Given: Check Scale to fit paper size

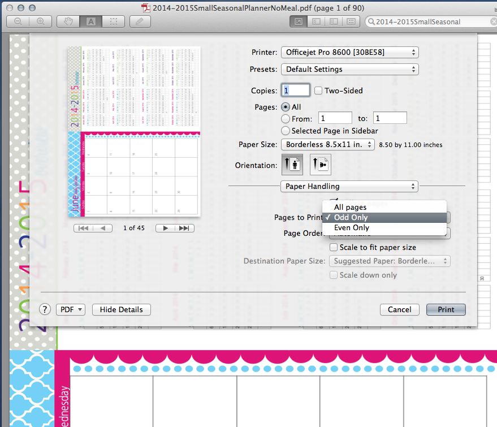Looking at the screenshot, I should (x=334, y=247).
